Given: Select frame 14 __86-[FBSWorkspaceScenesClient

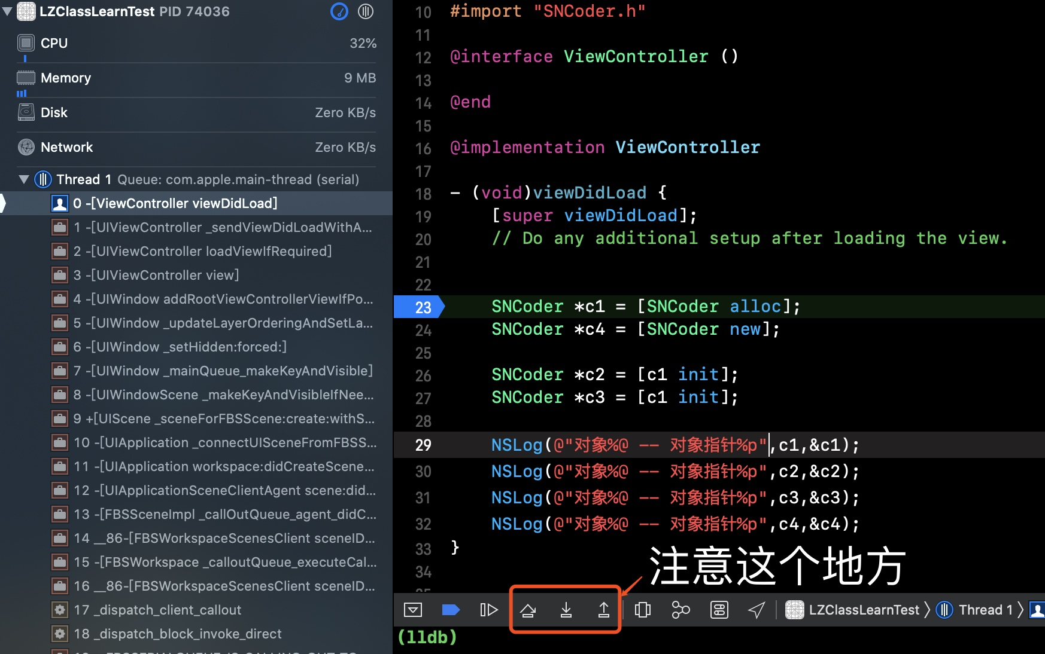Looking at the screenshot, I should pos(196,538).
